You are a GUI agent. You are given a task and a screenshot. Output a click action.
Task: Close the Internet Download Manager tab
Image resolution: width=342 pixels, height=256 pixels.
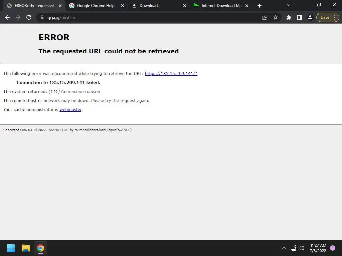point(247,6)
